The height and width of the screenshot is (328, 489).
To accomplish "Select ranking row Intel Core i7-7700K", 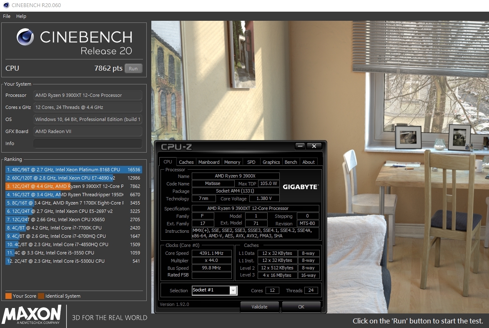I will tap(74, 228).
